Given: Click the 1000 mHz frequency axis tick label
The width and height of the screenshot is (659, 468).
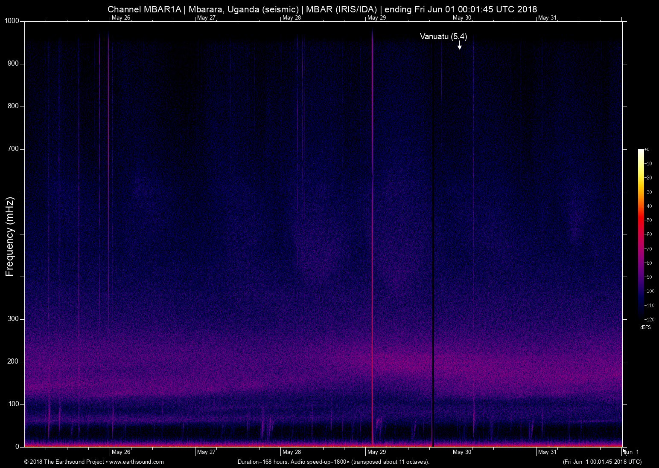Looking at the screenshot, I should pos(12,21).
